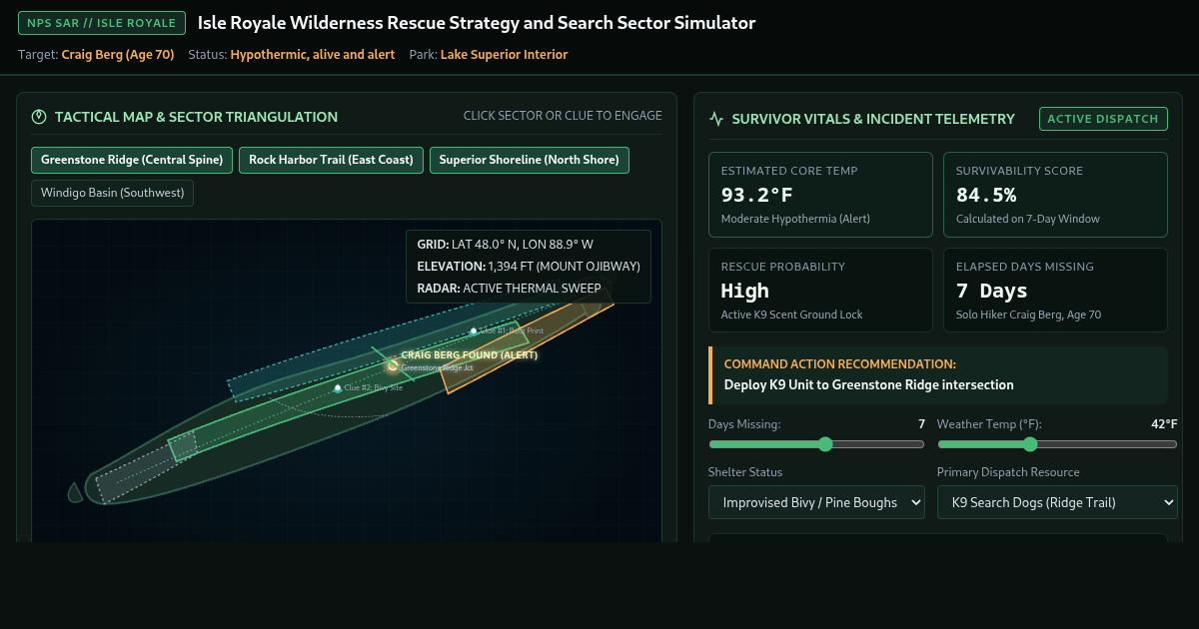
Task: Click the RADAR Active Thermal Sweep line
Action: pos(509,289)
